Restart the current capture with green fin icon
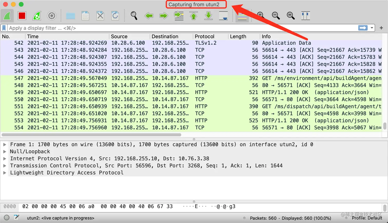Screen dimensions: 388x223 point(37,16)
